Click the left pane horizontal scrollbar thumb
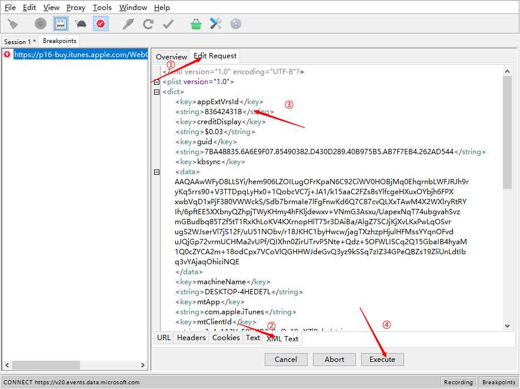Viewport: 520px width, 389px height. click(x=46, y=365)
